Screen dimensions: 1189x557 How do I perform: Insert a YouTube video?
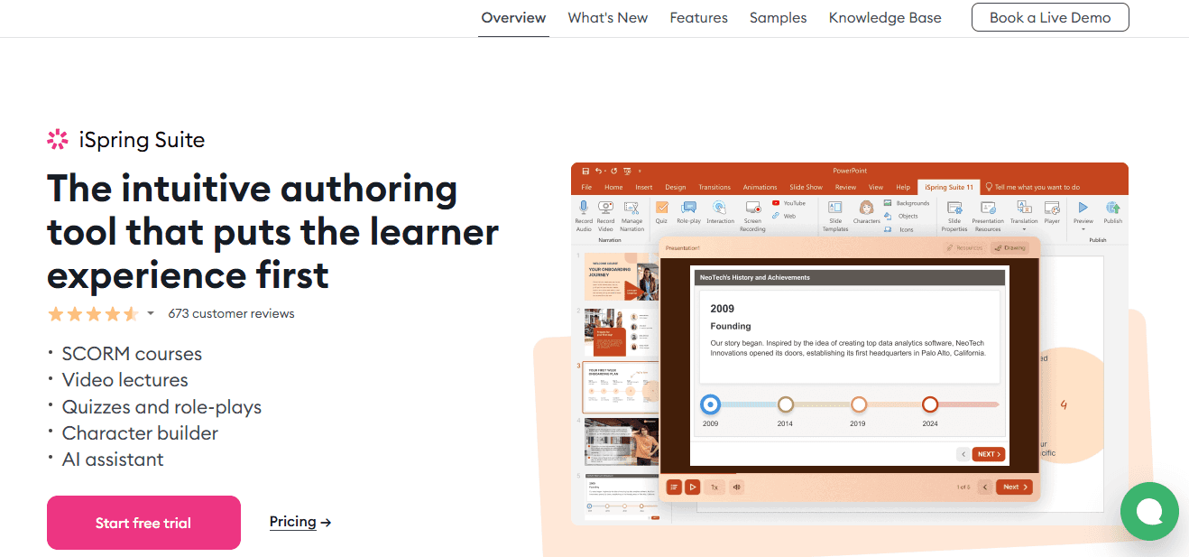[789, 204]
